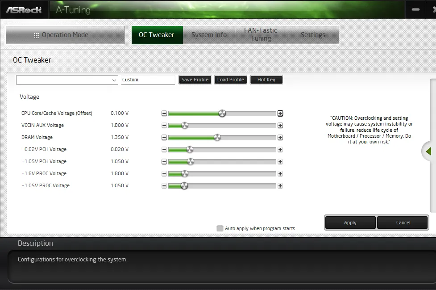Decrease +1.05V PROC Voltage with minus icon

164,186
